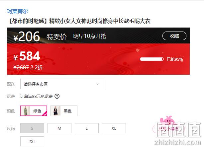Choose size XL
Screen dimensions: 204x148
click(114, 128)
